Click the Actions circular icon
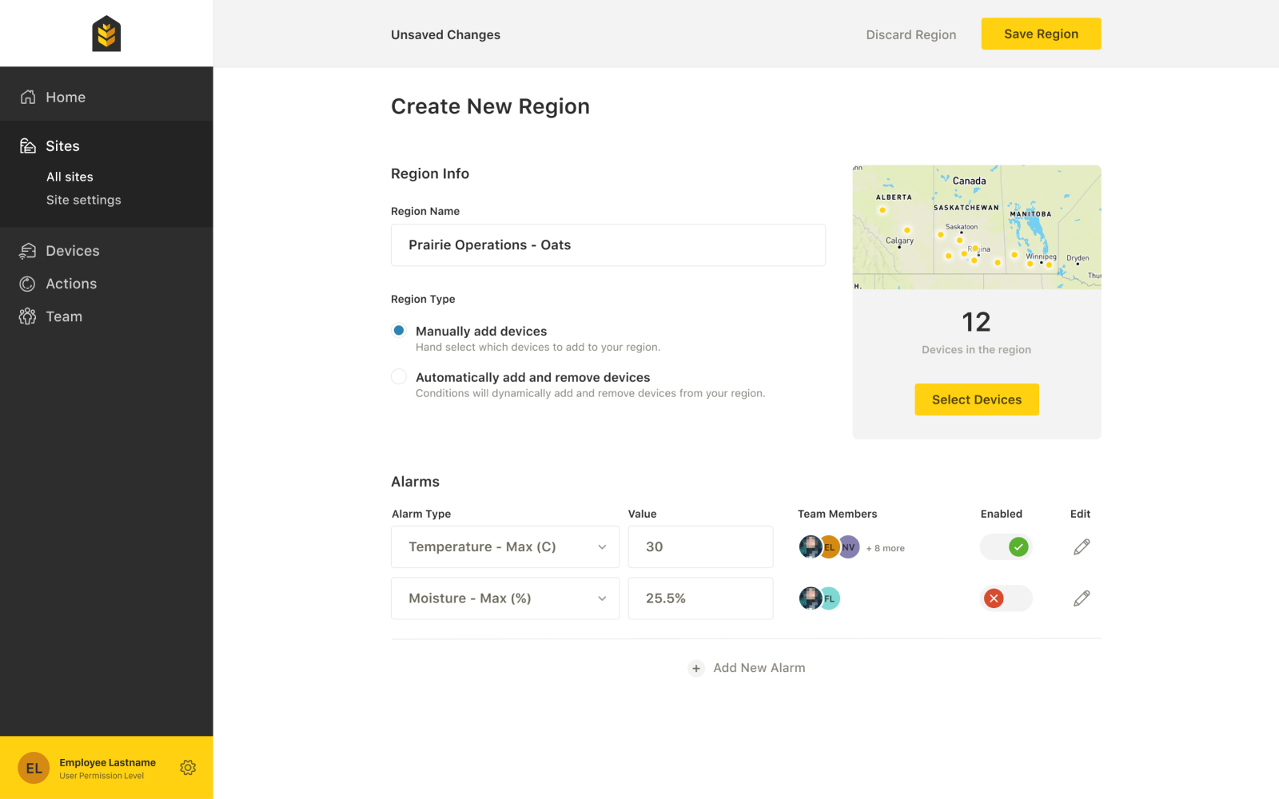1279x799 pixels. tap(28, 284)
